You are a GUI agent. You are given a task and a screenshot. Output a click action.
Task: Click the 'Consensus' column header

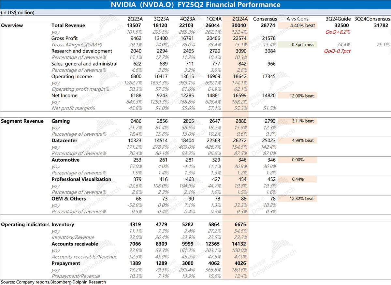[265, 19]
